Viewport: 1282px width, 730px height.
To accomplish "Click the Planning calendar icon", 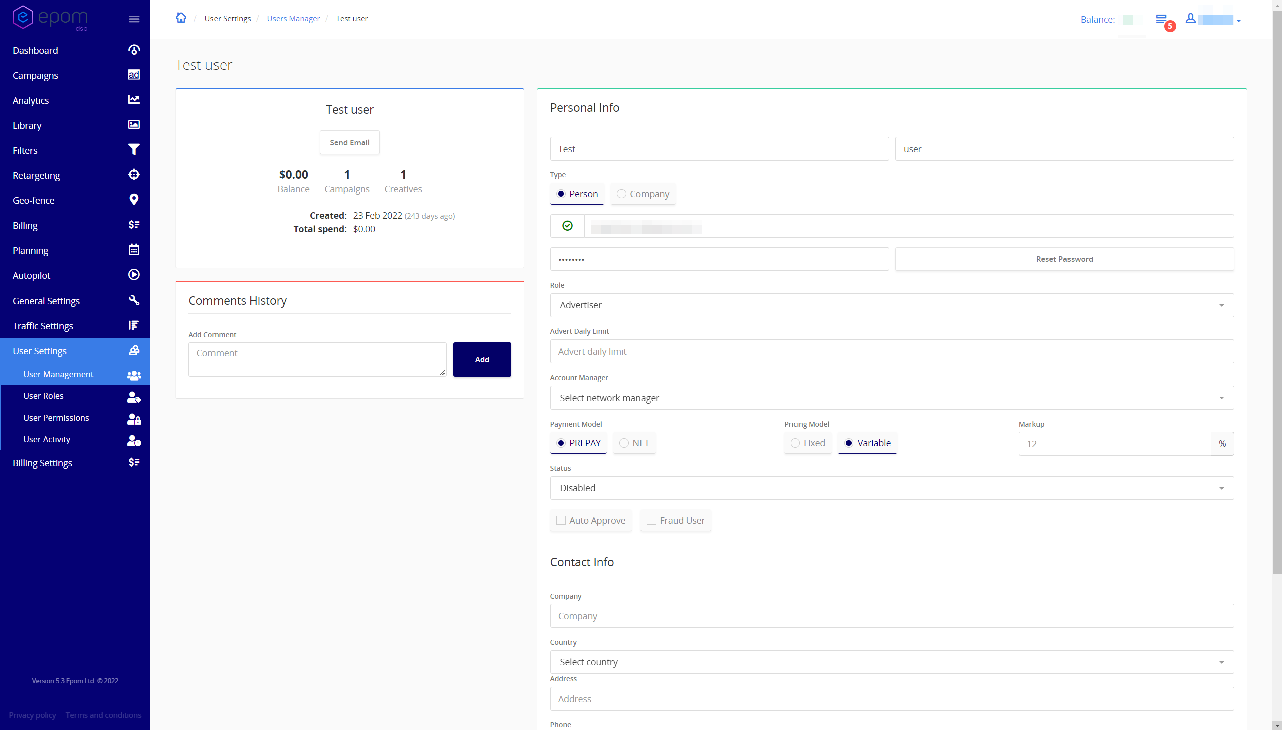I will pyautogui.click(x=134, y=250).
